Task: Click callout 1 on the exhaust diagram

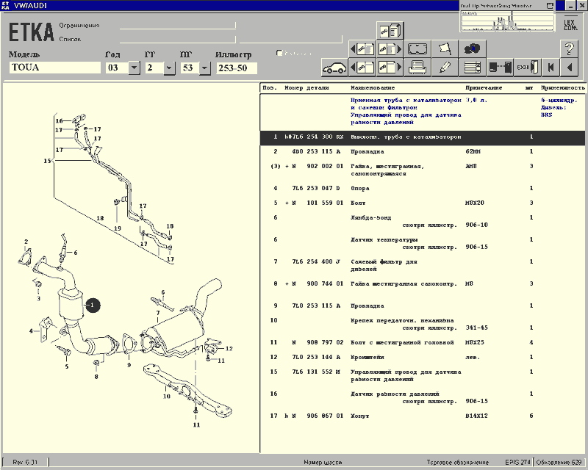Action: (x=93, y=305)
